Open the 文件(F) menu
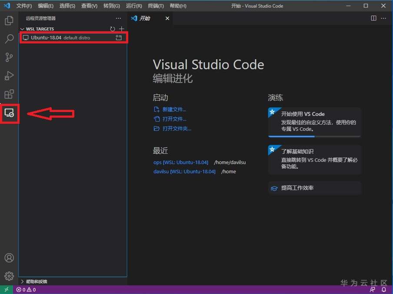 pos(24,6)
